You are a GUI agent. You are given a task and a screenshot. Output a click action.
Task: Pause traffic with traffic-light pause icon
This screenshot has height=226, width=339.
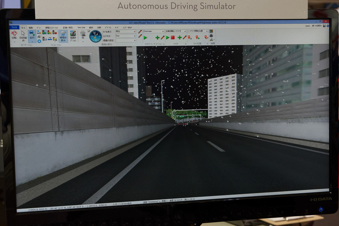(50, 33)
